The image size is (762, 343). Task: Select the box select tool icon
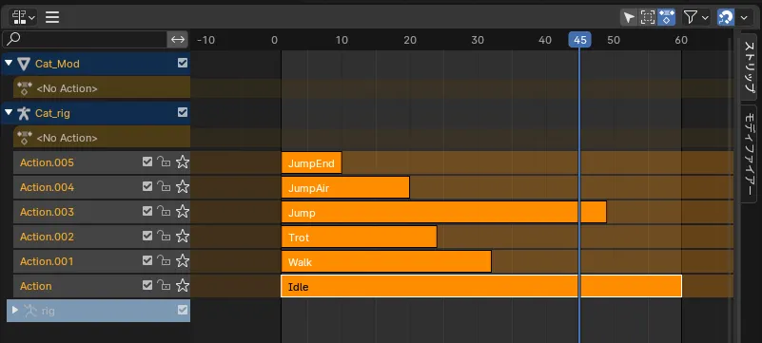click(647, 18)
